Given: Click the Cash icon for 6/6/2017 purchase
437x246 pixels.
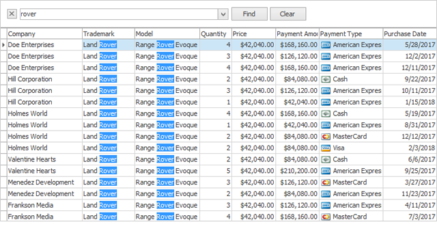Looking at the screenshot, I should point(326,159).
